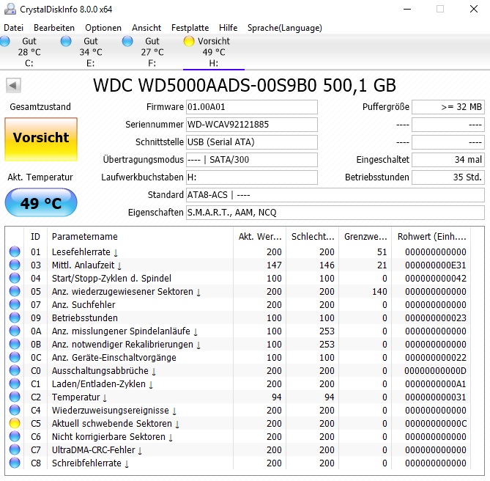Click the Seriennummer field WD-WCAV92121885
The image size is (490, 481).
pos(252,125)
